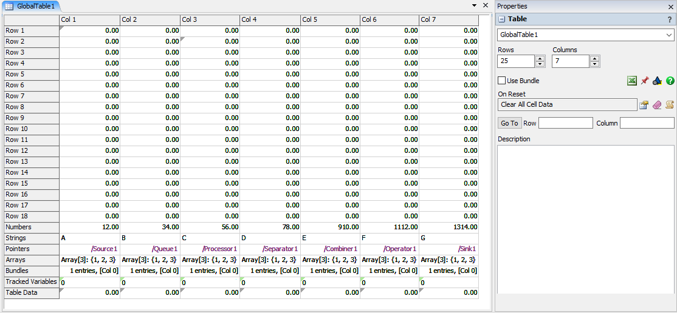Select the Col 4 column header
Image resolution: width=677 pixels, height=313 pixels.
[x=269, y=20]
